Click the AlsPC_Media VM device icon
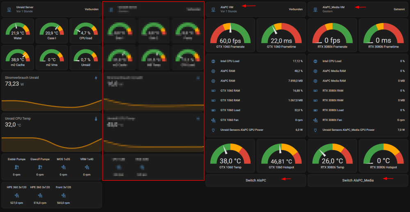Viewport: 410px width, 212px height. (x=315, y=9)
